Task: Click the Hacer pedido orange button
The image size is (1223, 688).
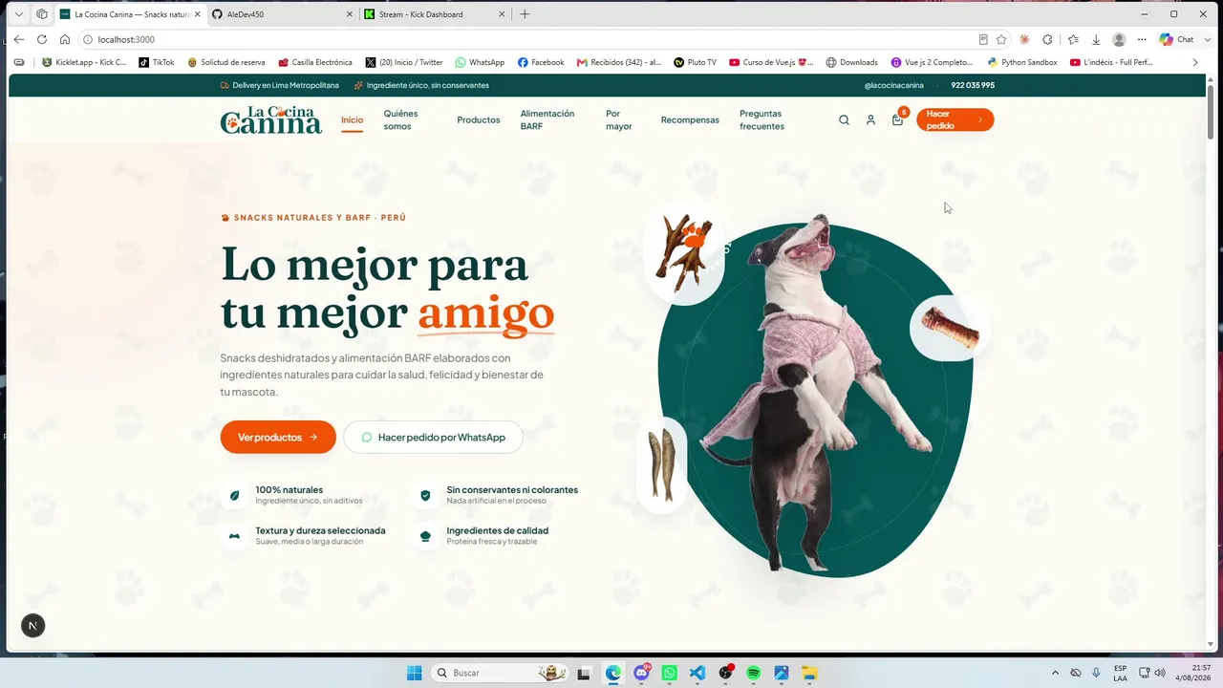Action: pyautogui.click(x=955, y=119)
